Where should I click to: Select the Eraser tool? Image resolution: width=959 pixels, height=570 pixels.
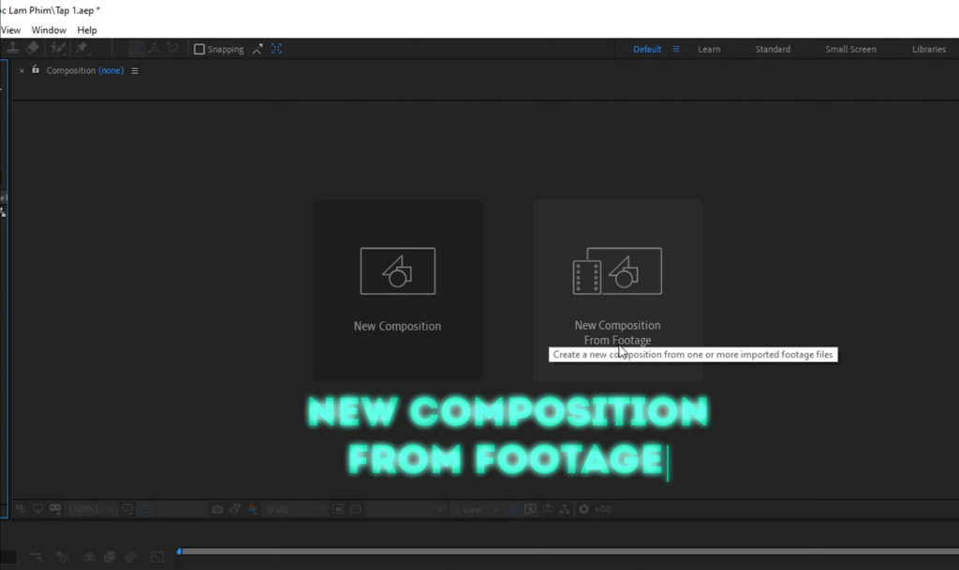(x=33, y=49)
